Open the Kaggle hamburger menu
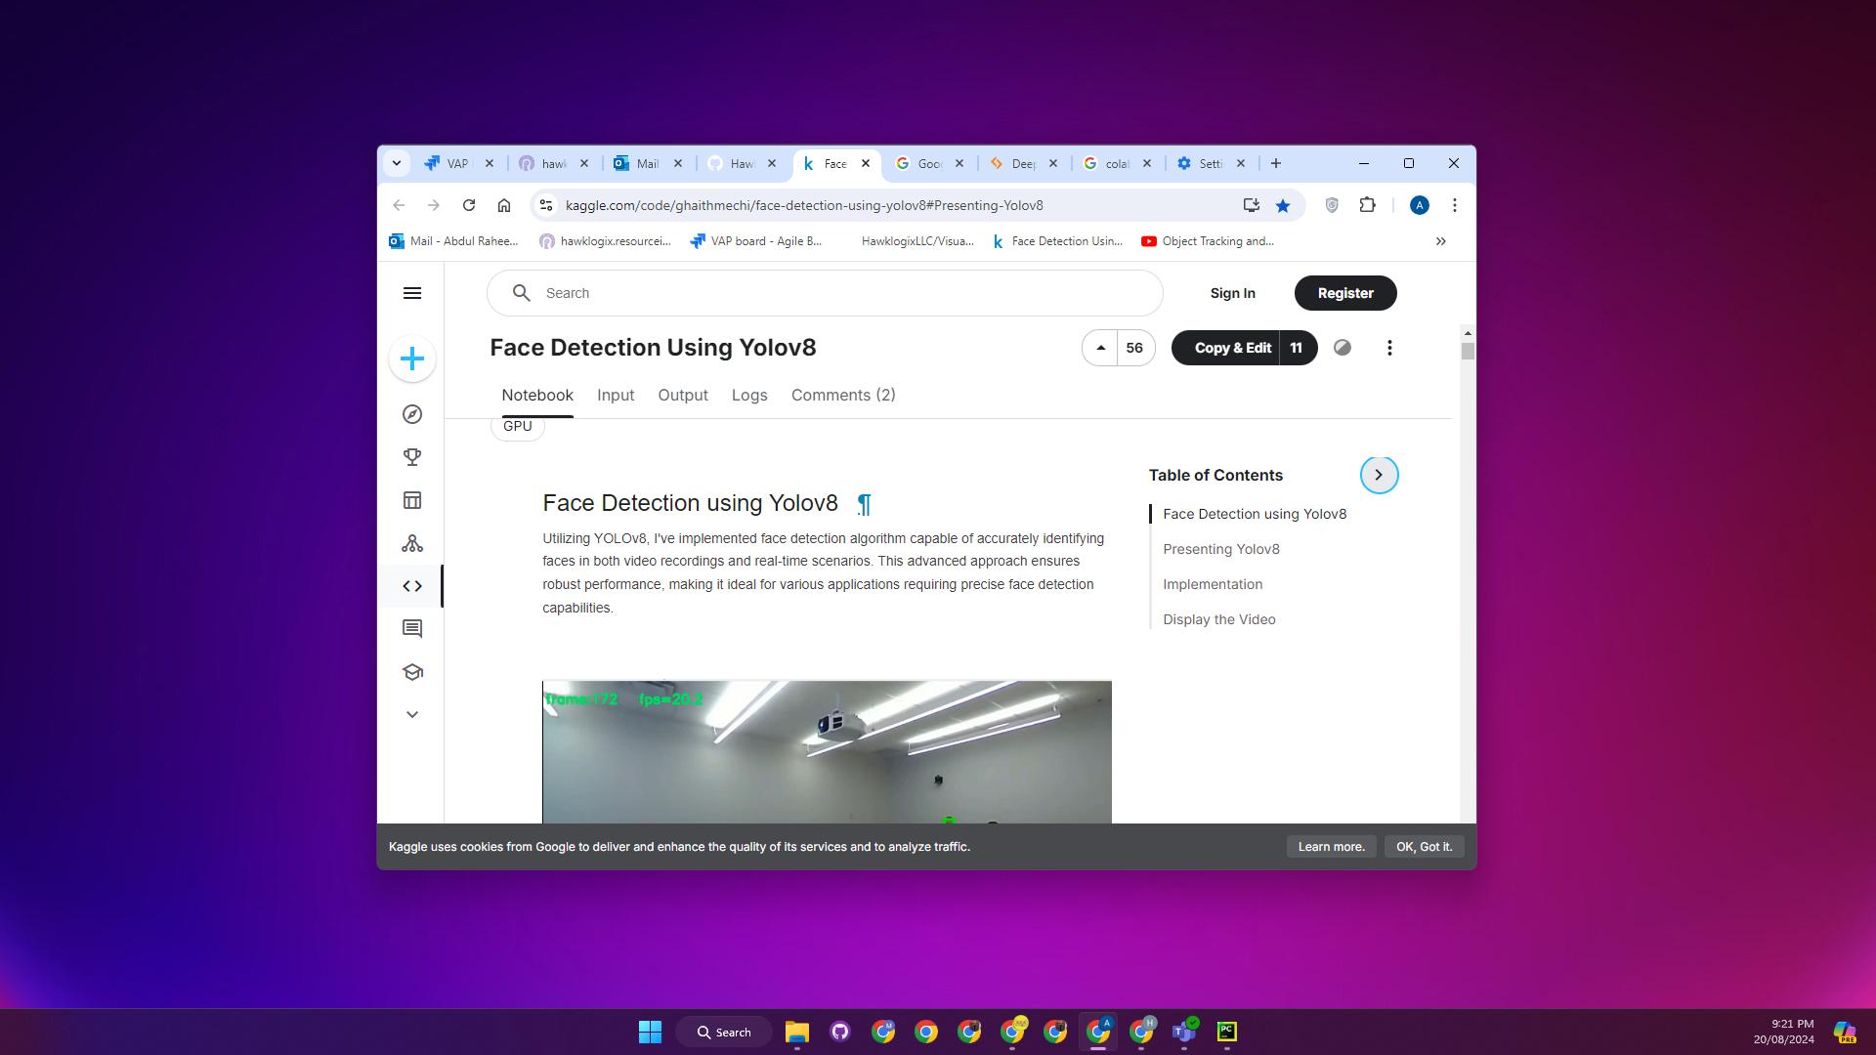The image size is (1876, 1055). (x=412, y=293)
